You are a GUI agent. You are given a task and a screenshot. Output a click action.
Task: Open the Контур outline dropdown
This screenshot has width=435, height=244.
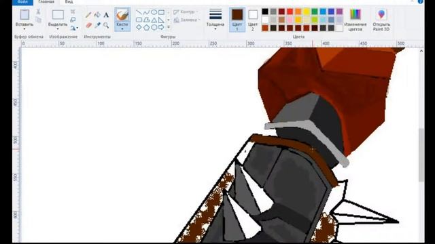click(x=186, y=12)
